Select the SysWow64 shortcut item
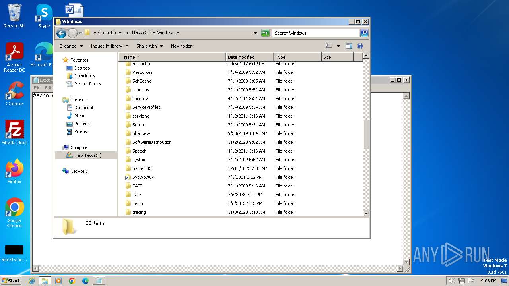This screenshot has width=509, height=286. [143, 177]
